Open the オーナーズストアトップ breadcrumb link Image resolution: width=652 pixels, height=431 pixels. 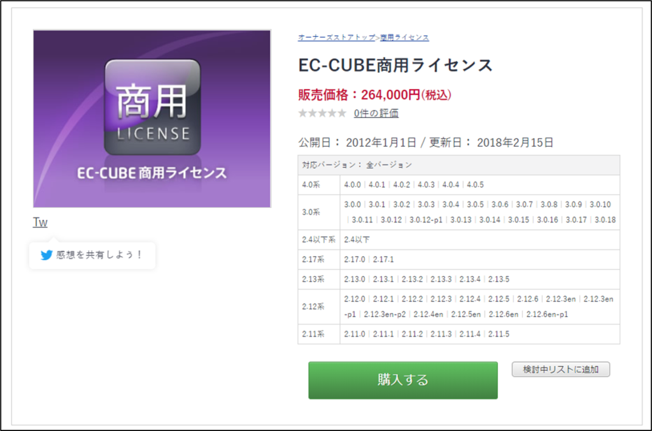pyautogui.click(x=336, y=38)
